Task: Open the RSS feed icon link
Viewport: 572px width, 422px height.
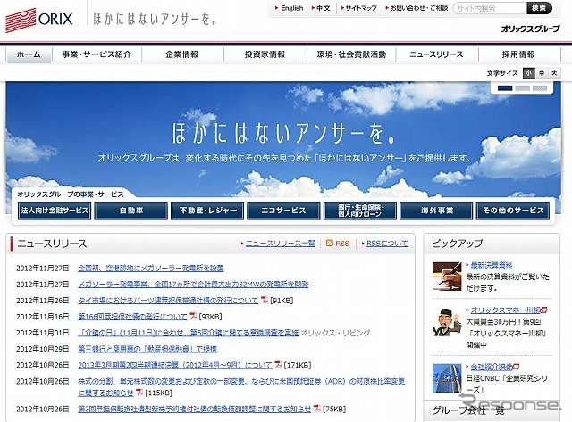Action: coord(330,244)
